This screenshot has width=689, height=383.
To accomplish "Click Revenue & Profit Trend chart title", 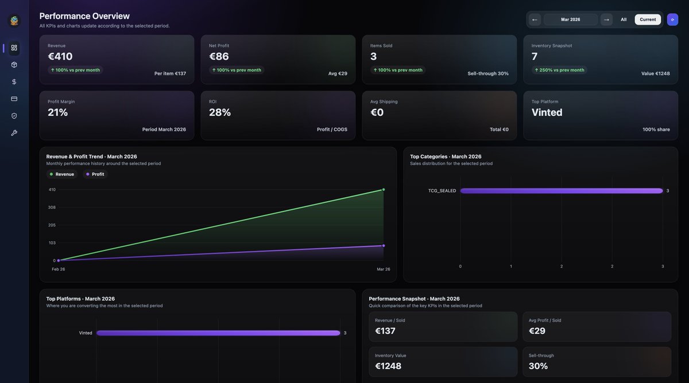I will click(x=92, y=157).
